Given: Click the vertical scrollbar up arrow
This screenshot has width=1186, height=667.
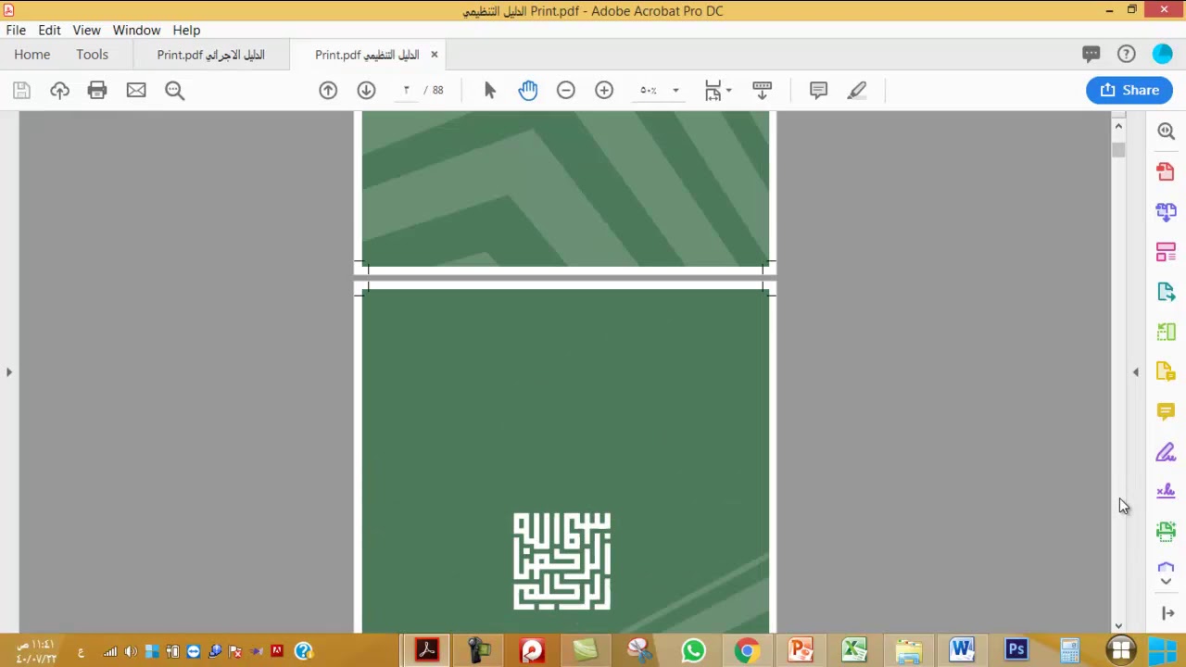Looking at the screenshot, I should click(x=1118, y=126).
